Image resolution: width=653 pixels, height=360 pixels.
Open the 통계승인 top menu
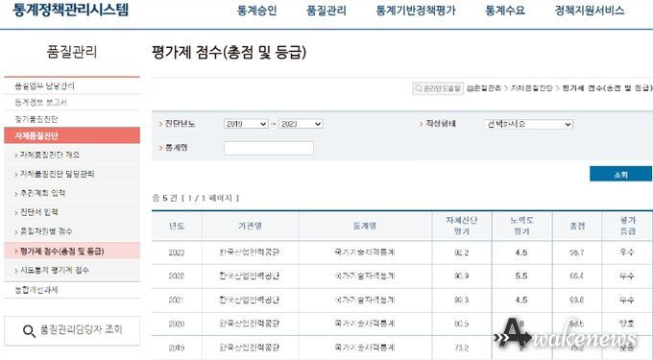pyautogui.click(x=256, y=11)
